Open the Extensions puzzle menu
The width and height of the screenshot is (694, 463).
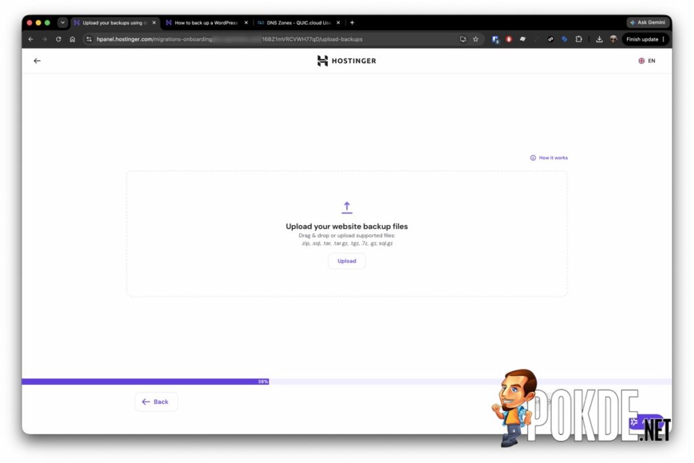point(579,39)
